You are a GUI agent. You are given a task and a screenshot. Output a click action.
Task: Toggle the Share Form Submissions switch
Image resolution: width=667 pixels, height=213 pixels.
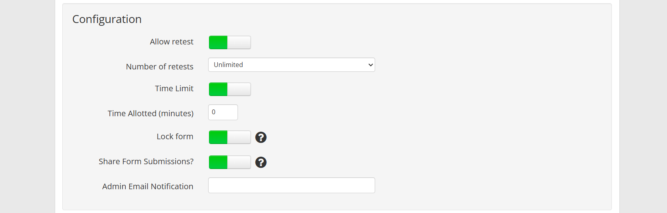tap(230, 162)
